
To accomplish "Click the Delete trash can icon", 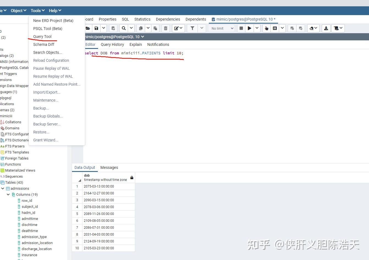I will click(x=166, y=28).
